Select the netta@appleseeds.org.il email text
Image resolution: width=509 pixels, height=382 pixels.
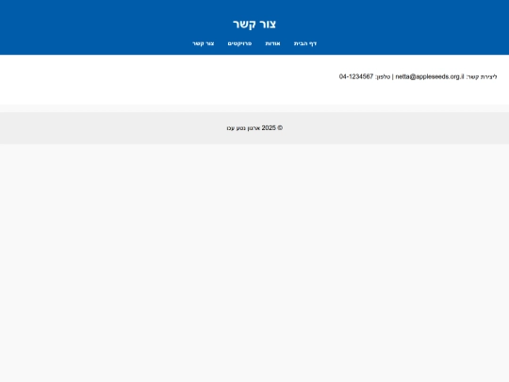pos(430,76)
